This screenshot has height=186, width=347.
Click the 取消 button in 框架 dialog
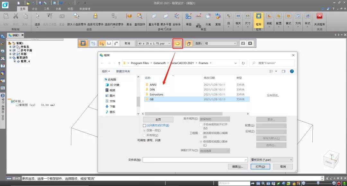point(283,166)
